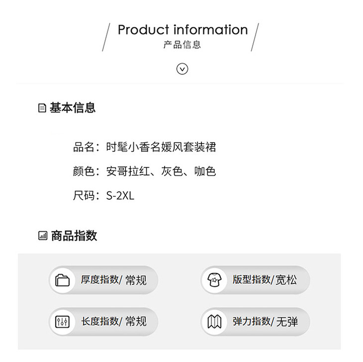Select the 版型指数/宽松 pill
363x362 pixels.
(x=256, y=280)
